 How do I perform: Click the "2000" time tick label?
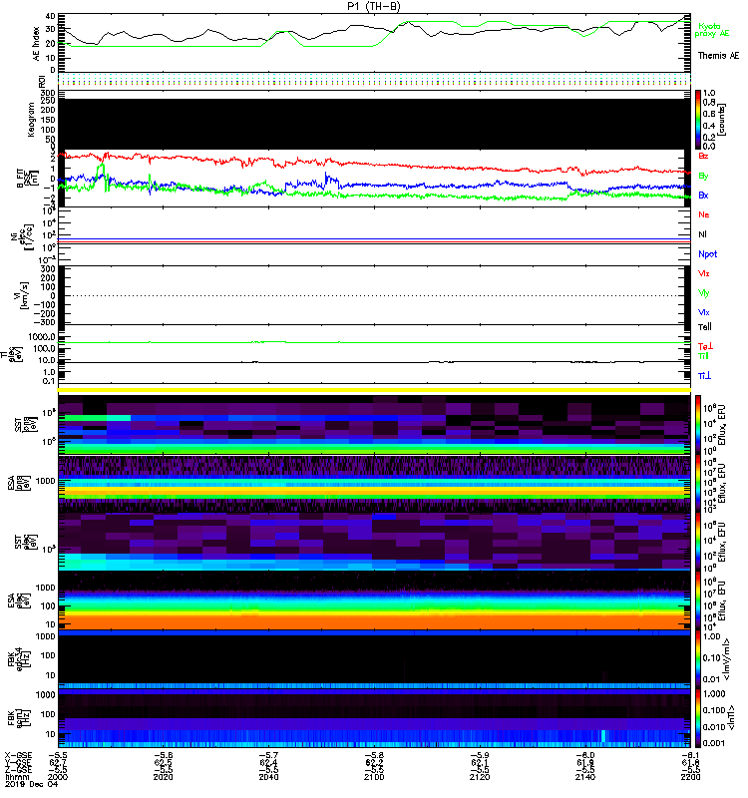(x=58, y=777)
